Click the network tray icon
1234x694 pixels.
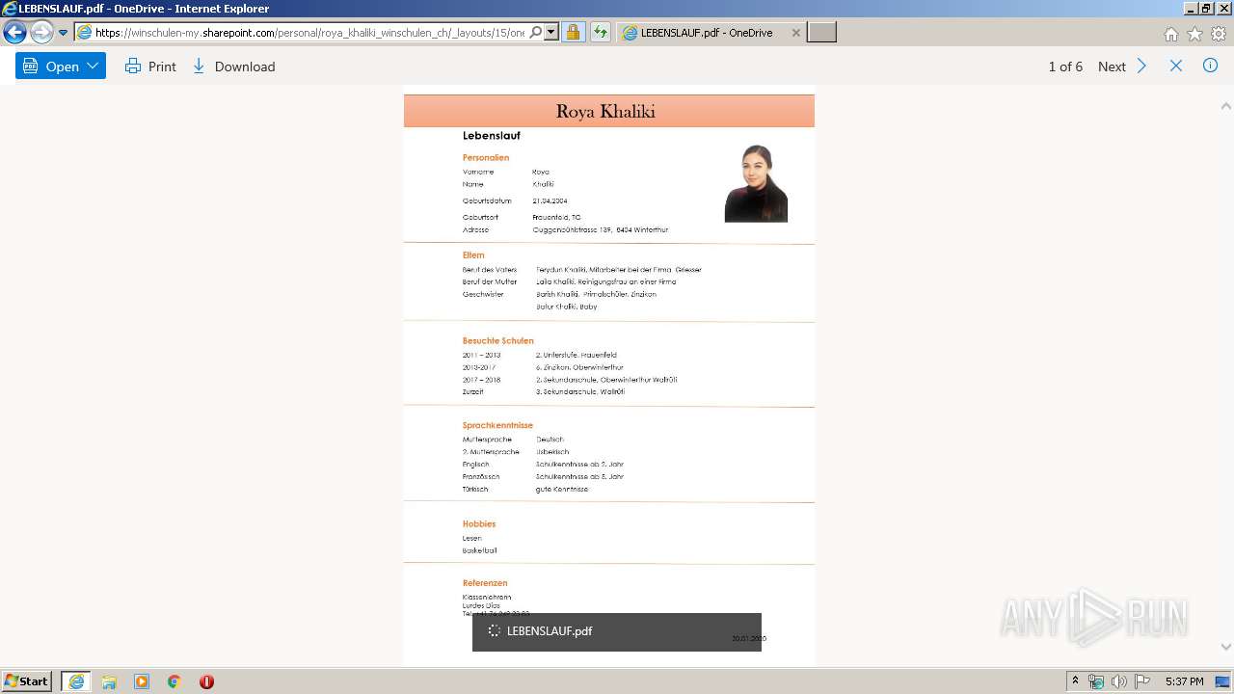point(1096,681)
